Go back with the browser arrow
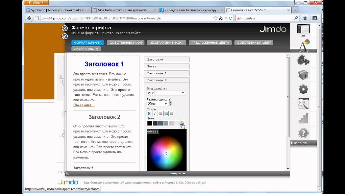The height and width of the screenshot is (194, 345). coord(29,18)
